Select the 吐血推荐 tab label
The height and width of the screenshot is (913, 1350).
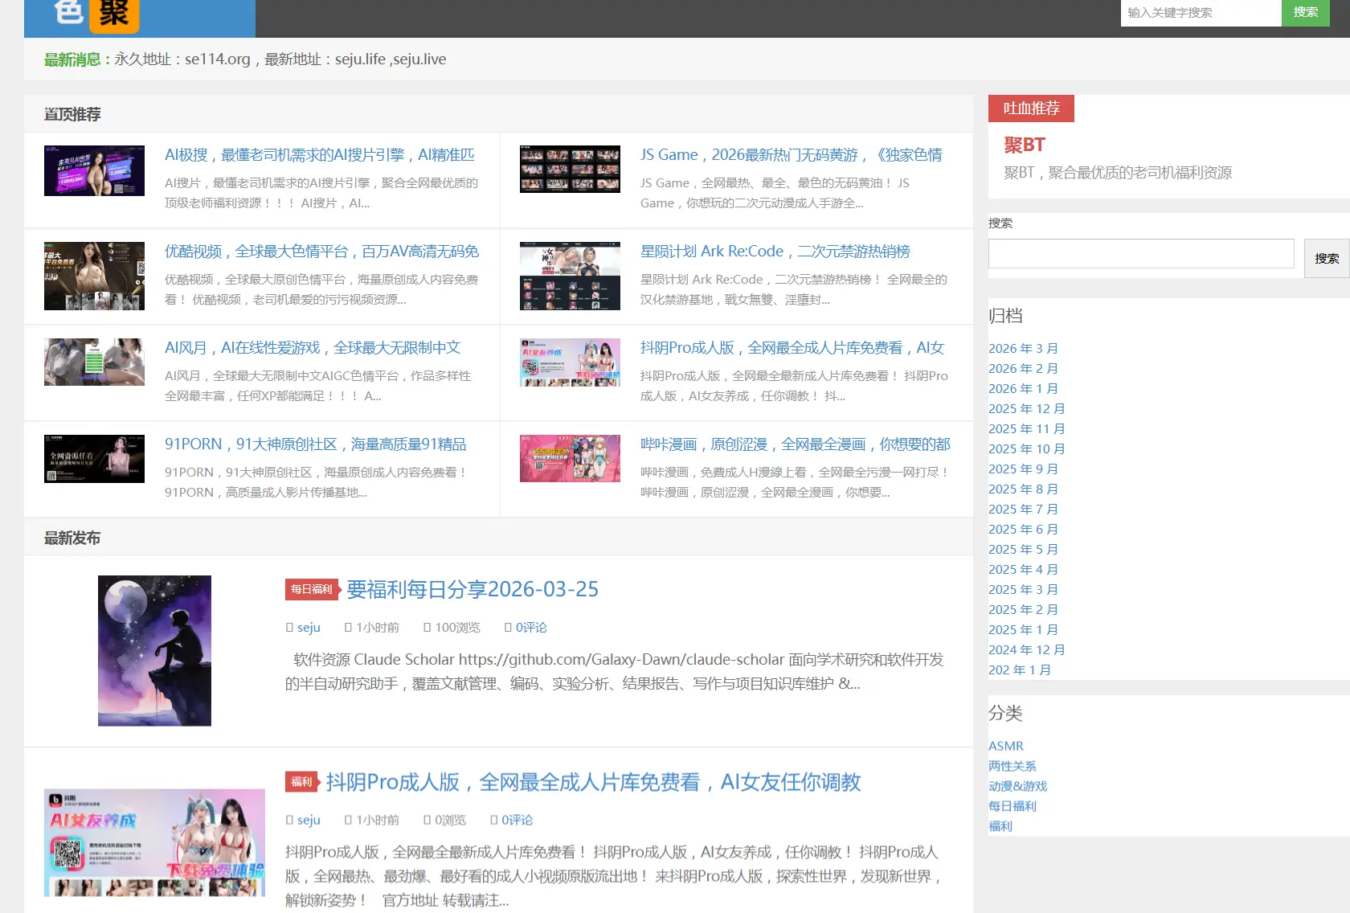coord(1031,108)
